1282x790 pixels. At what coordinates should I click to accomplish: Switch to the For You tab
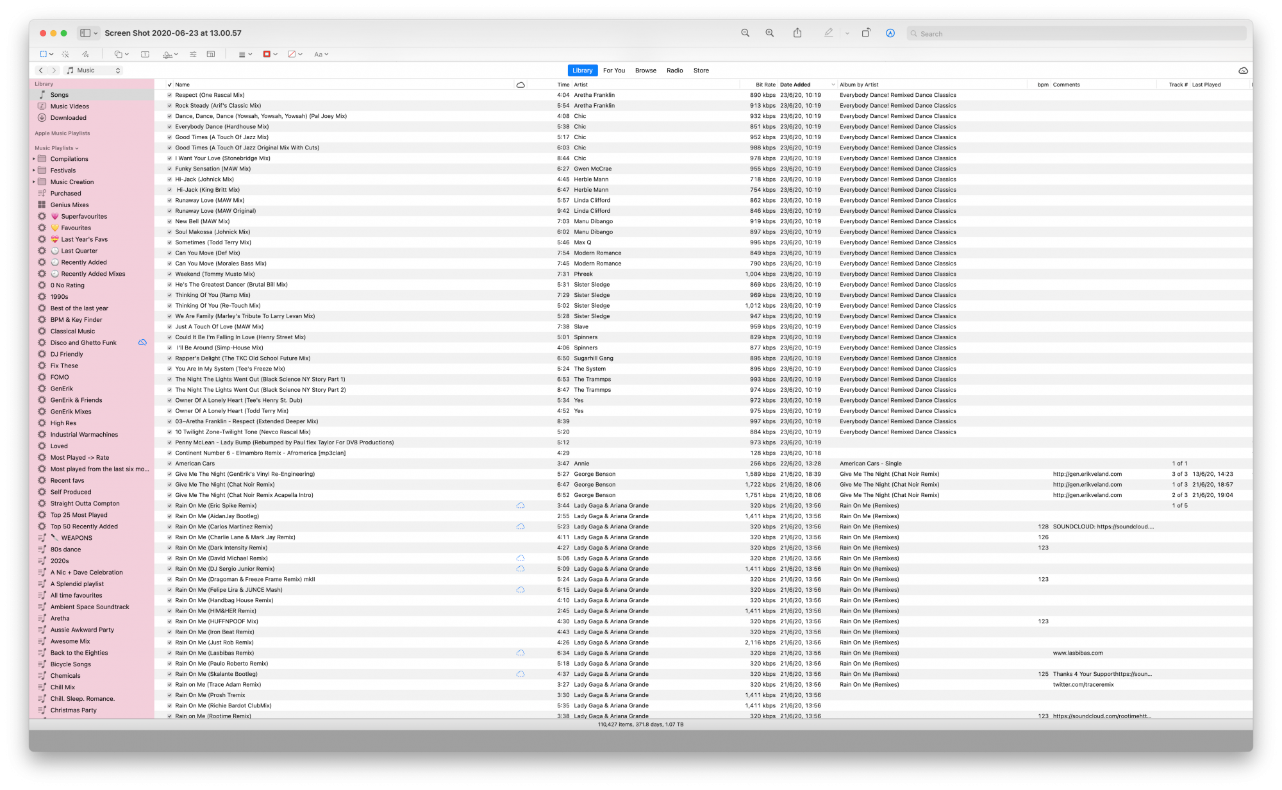[613, 71]
